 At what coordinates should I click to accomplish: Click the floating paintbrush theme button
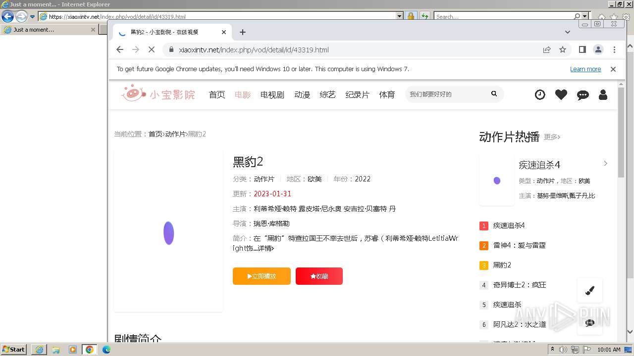(x=590, y=291)
